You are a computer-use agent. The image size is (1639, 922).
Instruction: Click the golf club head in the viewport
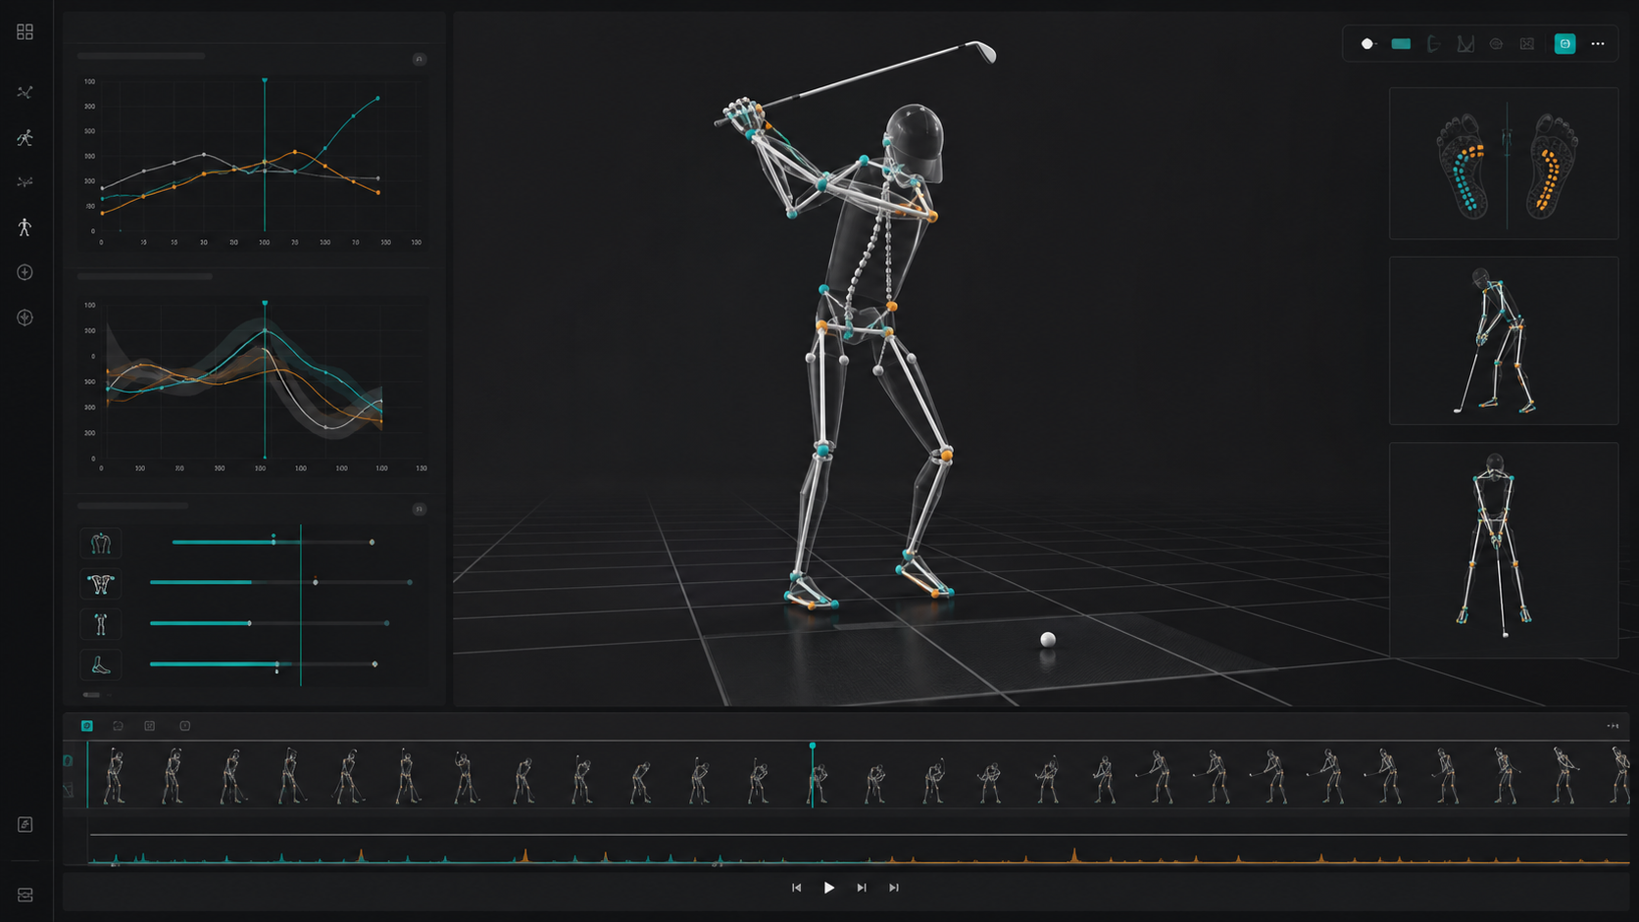click(x=982, y=50)
